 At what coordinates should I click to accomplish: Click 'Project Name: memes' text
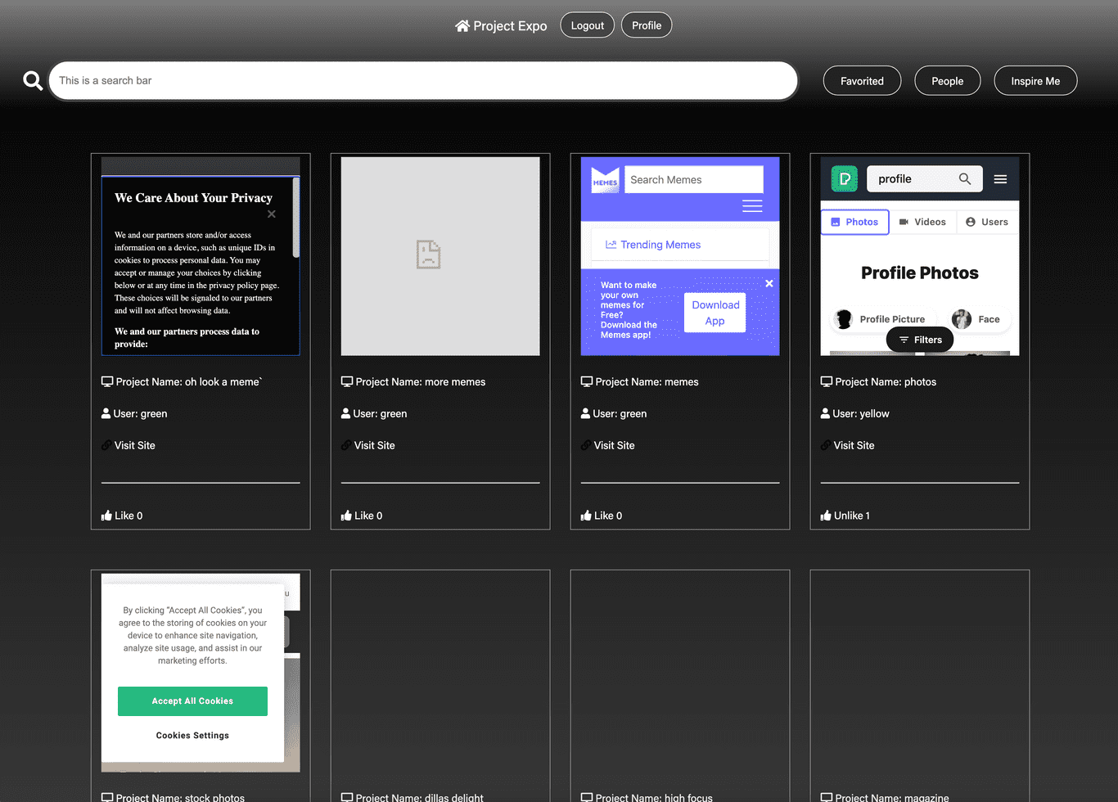(x=647, y=381)
